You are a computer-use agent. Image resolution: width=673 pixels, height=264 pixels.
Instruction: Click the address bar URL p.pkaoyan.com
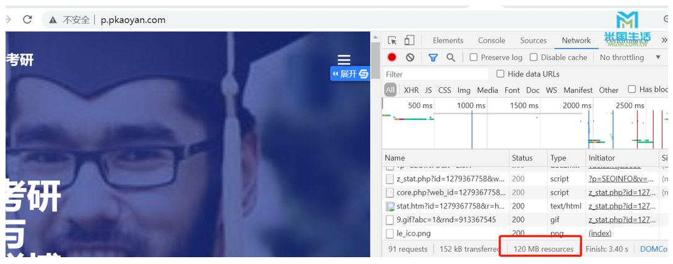pyautogui.click(x=133, y=20)
